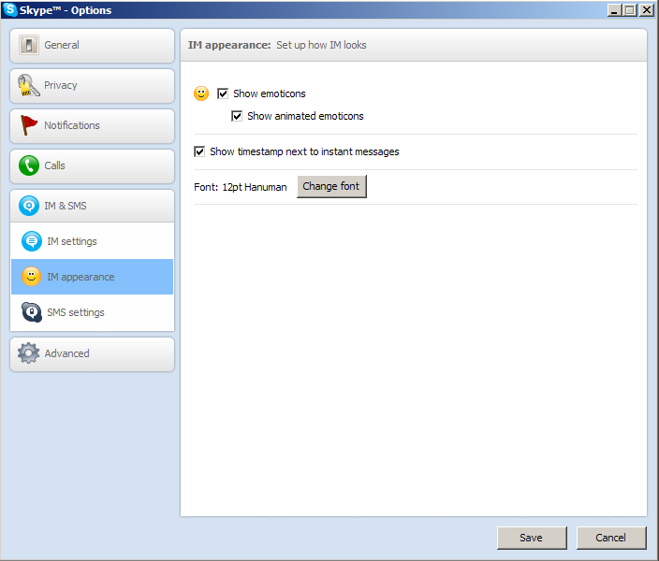The image size is (659, 561).
Task: Expand the Calls options section
Action: [92, 166]
